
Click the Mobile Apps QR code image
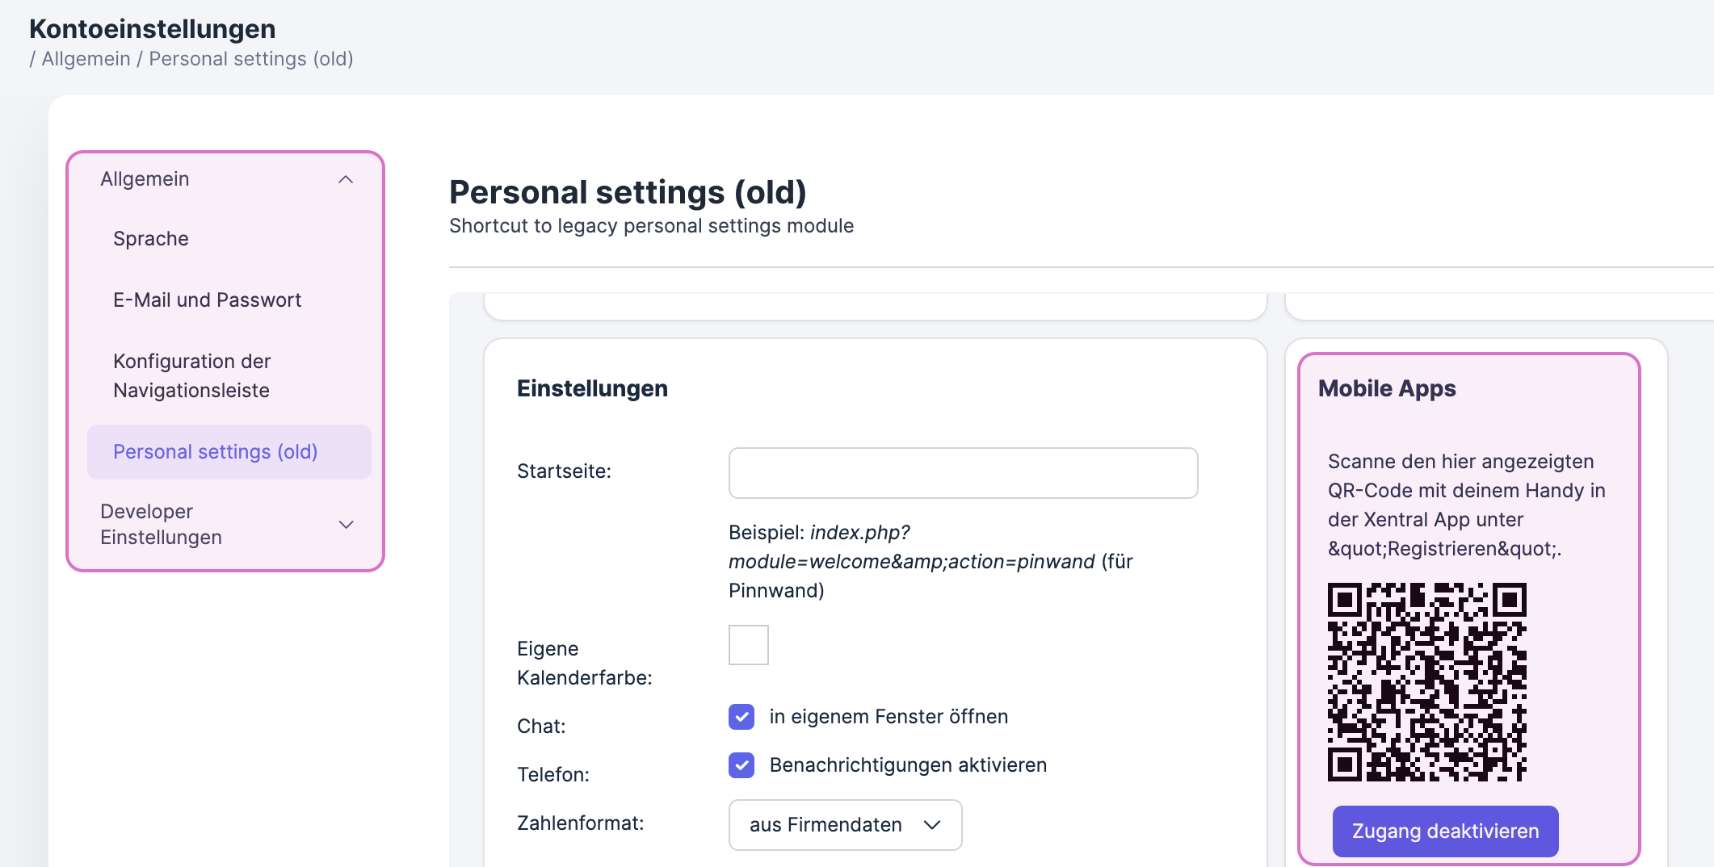pyautogui.click(x=1426, y=681)
